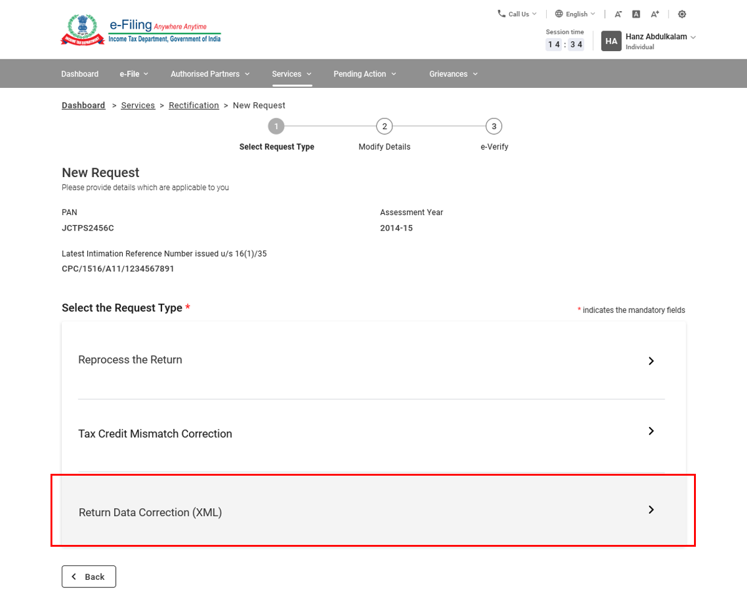Click the Tax Credit Mismatch Correction arrow

(651, 431)
